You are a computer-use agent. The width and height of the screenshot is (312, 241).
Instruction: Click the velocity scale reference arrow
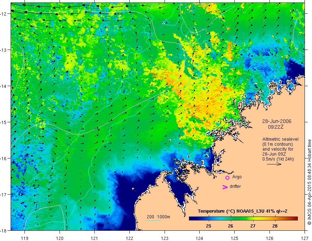coord(274,164)
